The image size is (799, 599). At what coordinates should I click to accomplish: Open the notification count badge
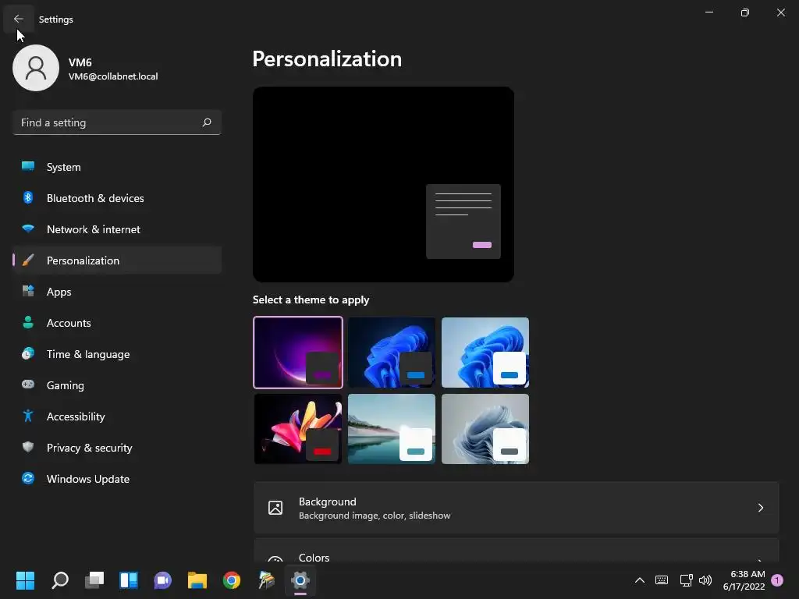coord(777,580)
